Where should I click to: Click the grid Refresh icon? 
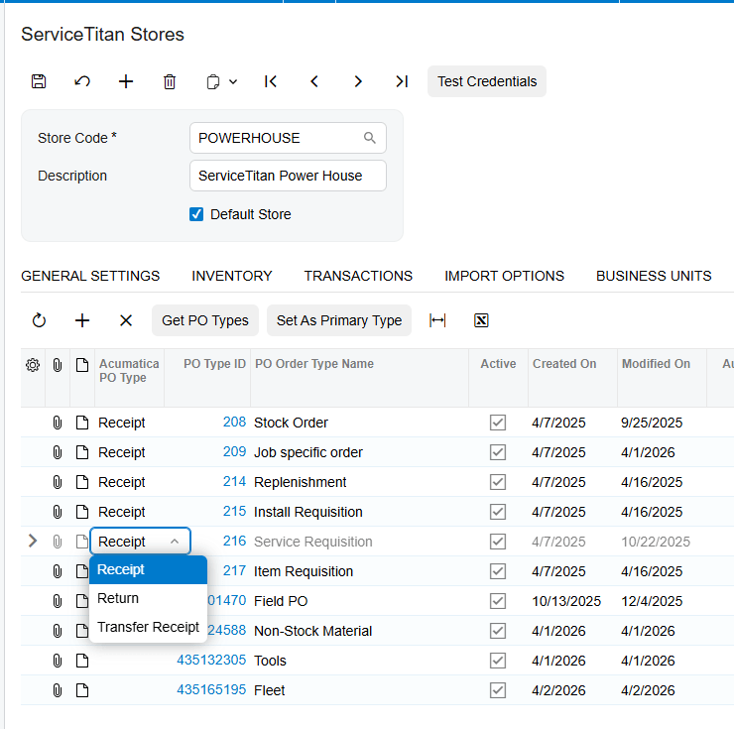(39, 320)
